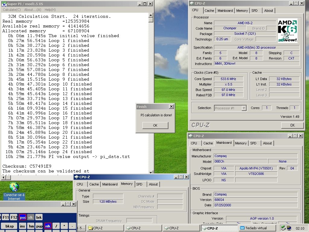
Task: Click Super PI vertical scrollbar down arrow
Action: click(x=151, y=172)
